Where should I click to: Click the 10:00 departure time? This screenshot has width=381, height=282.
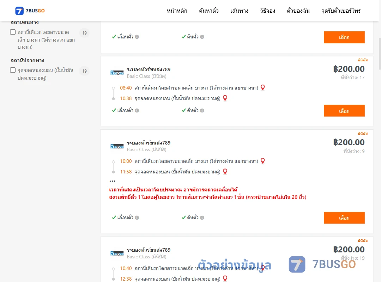[126, 161]
